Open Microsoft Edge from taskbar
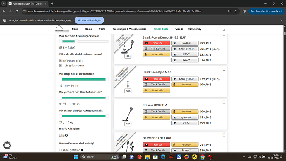 point(163,156)
